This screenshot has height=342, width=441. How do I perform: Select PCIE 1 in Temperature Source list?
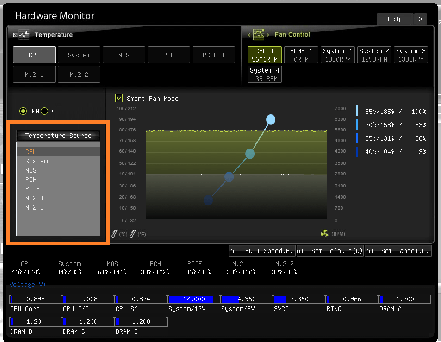pyautogui.click(x=58, y=189)
